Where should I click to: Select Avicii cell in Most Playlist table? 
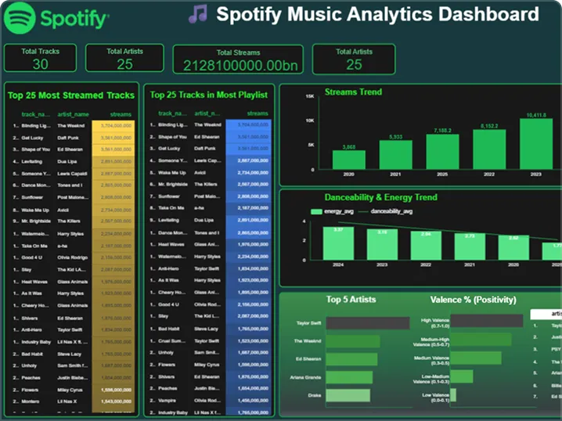pos(200,173)
